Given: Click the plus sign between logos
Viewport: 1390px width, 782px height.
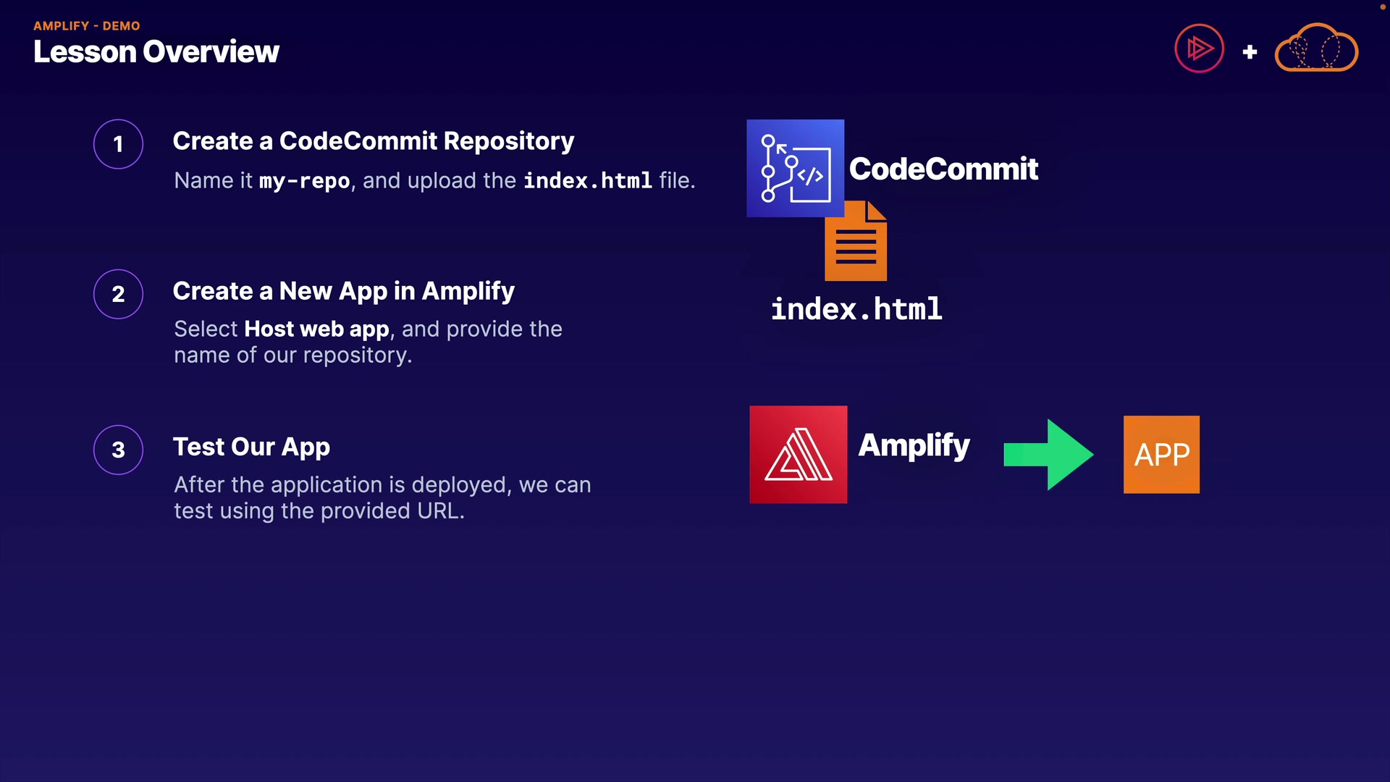Looking at the screenshot, I should [1250, 52].
